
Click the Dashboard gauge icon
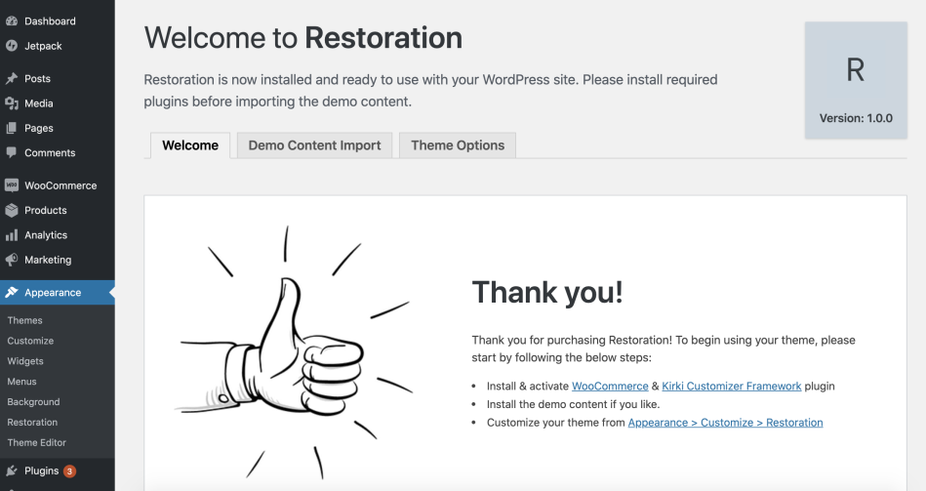point(12,20)
